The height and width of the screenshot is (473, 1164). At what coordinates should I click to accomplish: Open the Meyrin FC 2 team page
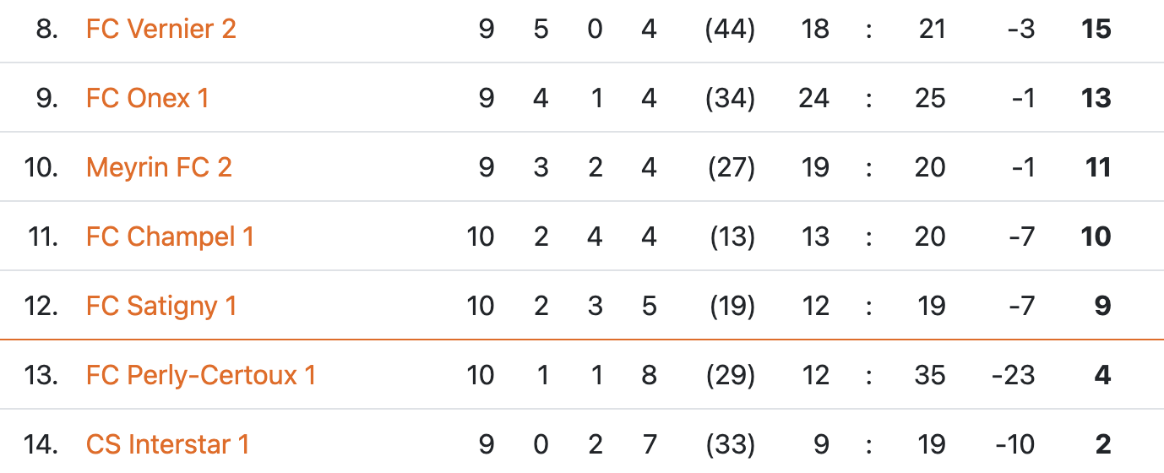coord(159,168)
